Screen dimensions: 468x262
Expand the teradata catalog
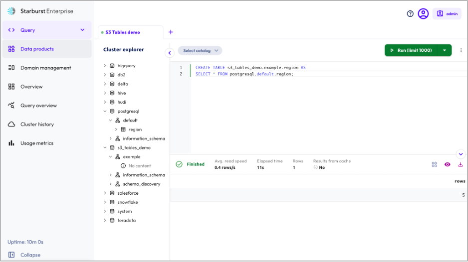[105, 221]
